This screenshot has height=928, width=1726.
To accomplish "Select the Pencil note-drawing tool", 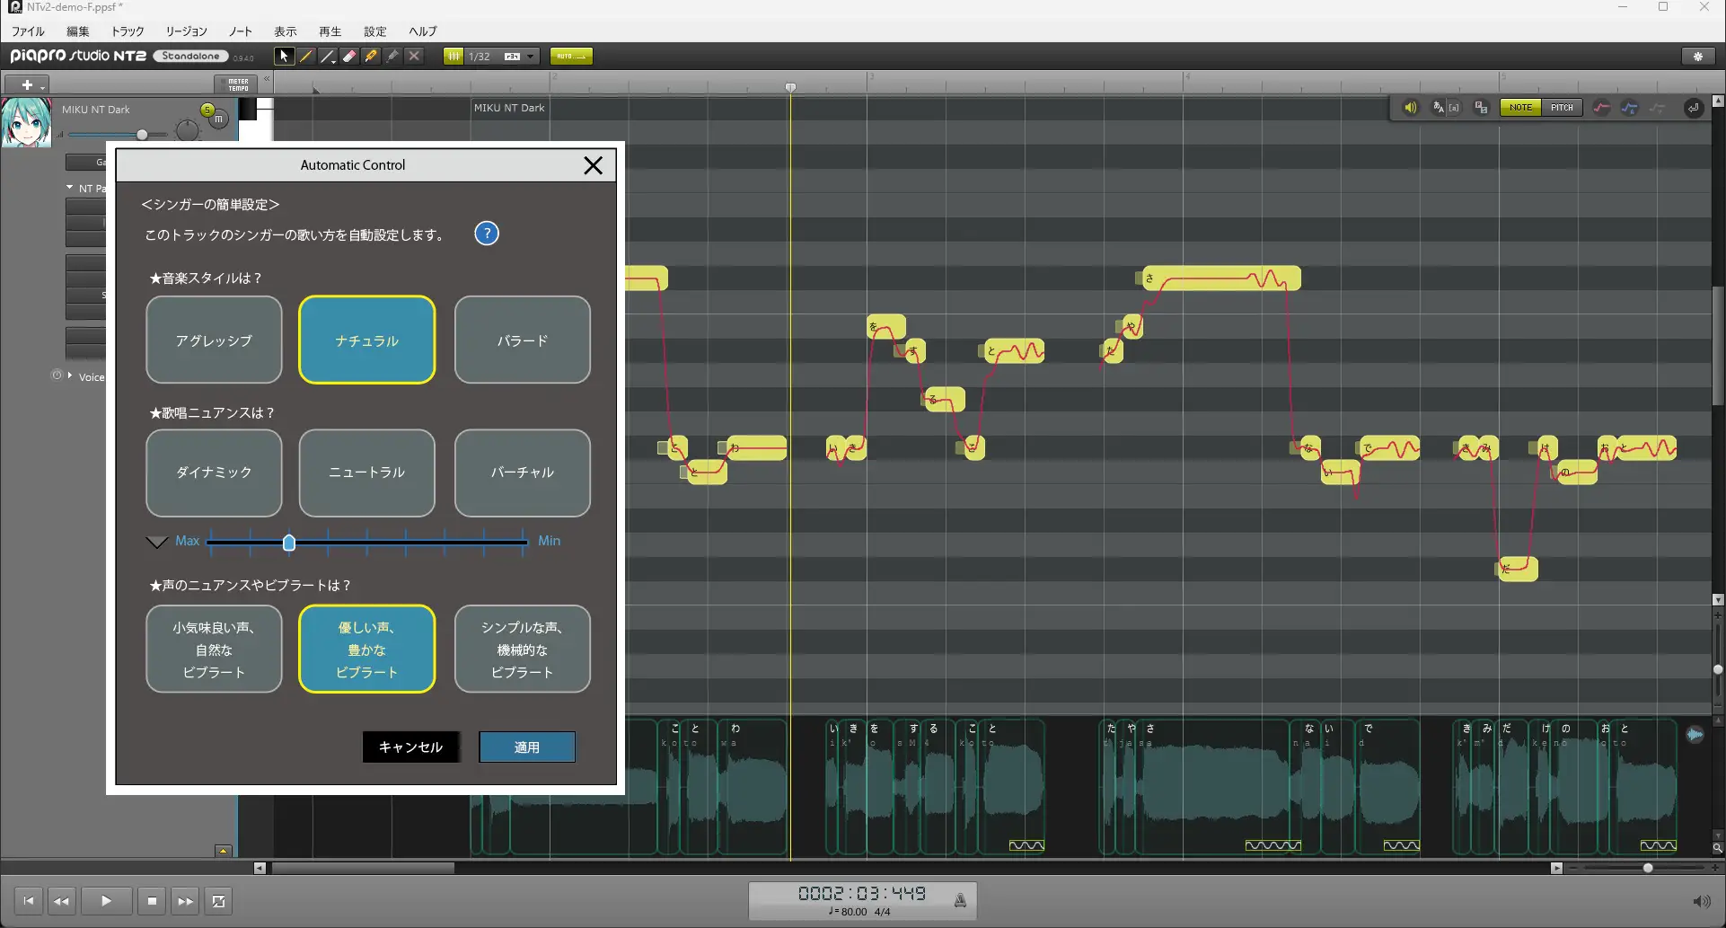I will (305, 56).
